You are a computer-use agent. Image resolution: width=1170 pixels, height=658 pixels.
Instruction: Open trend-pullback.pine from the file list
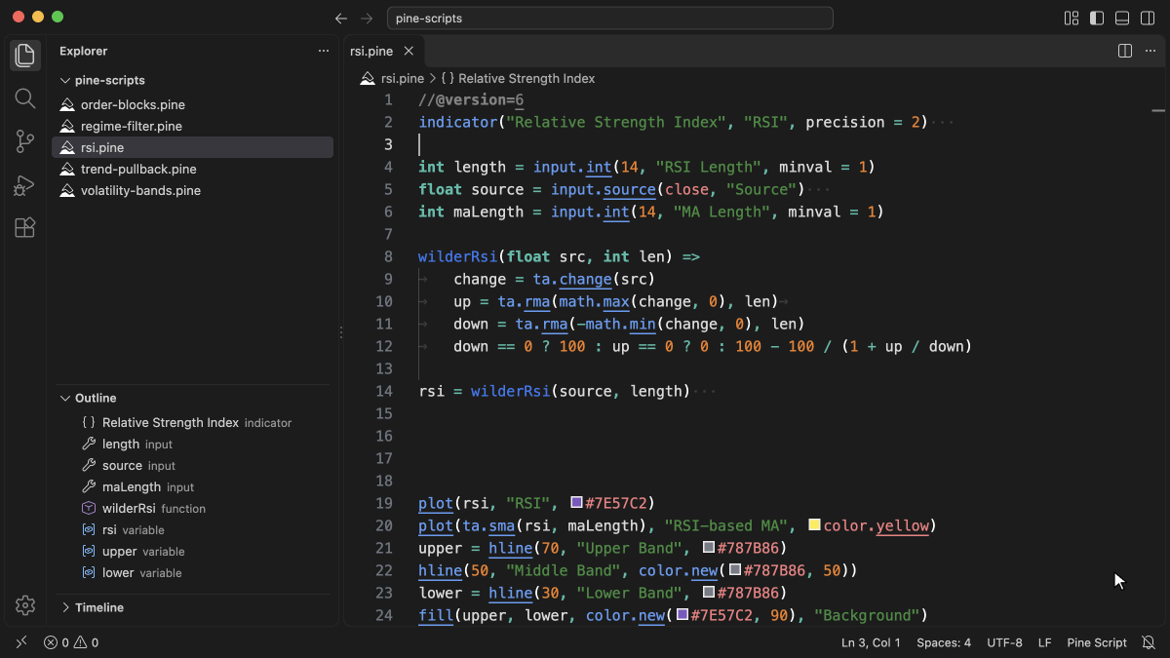coord(193,169)
